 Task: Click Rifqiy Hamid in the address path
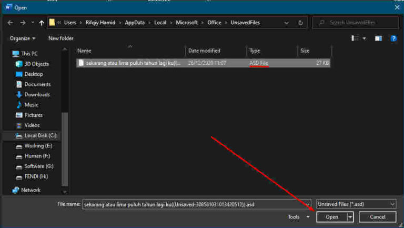click(100, 23)
